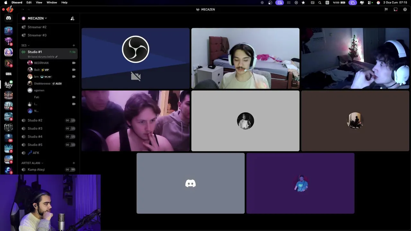This screenshot has width=411, height=231.
Task: Open the inbox icon in the top bar
Action: (396, 9)
